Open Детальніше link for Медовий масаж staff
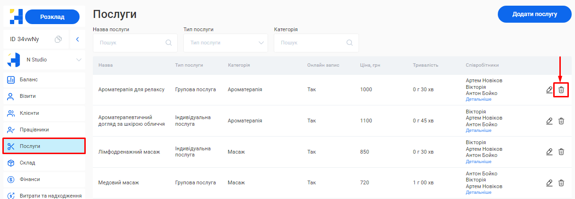Screen dimensions: 575x199 (x=478, y=192)
